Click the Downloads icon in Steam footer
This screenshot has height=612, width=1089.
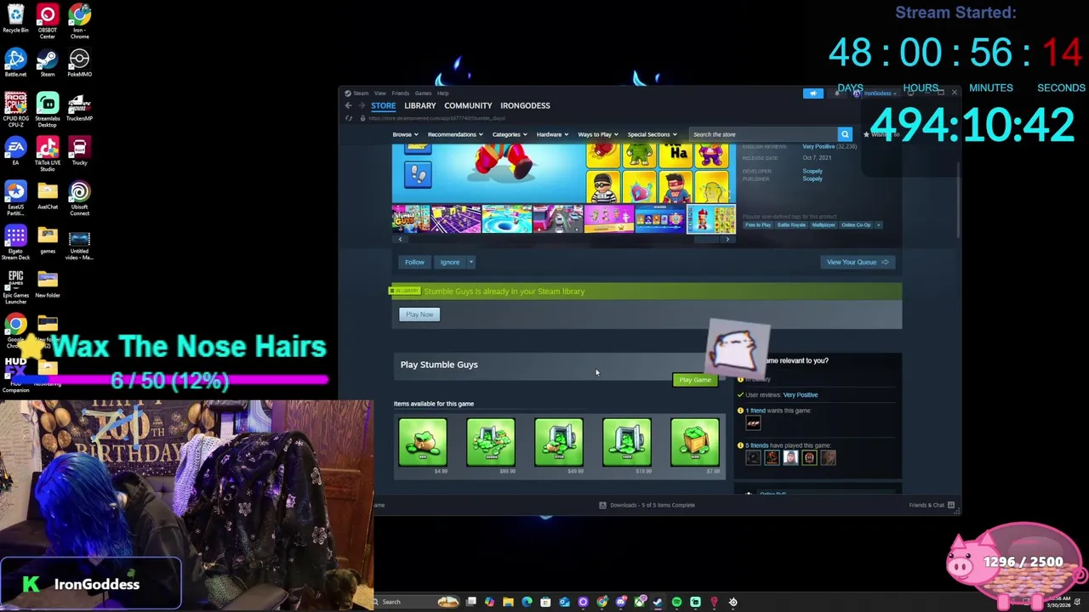click(602, 505)
